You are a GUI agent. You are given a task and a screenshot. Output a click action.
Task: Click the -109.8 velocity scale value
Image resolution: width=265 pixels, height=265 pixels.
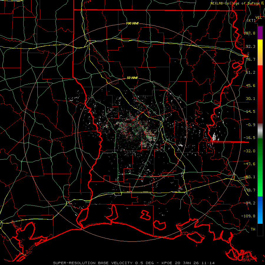(x=248, y=216)
